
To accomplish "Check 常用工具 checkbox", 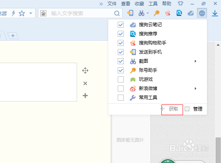I will [x=121, y=98].
